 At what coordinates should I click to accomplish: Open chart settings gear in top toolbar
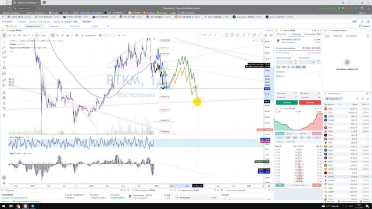click(76, 35)
